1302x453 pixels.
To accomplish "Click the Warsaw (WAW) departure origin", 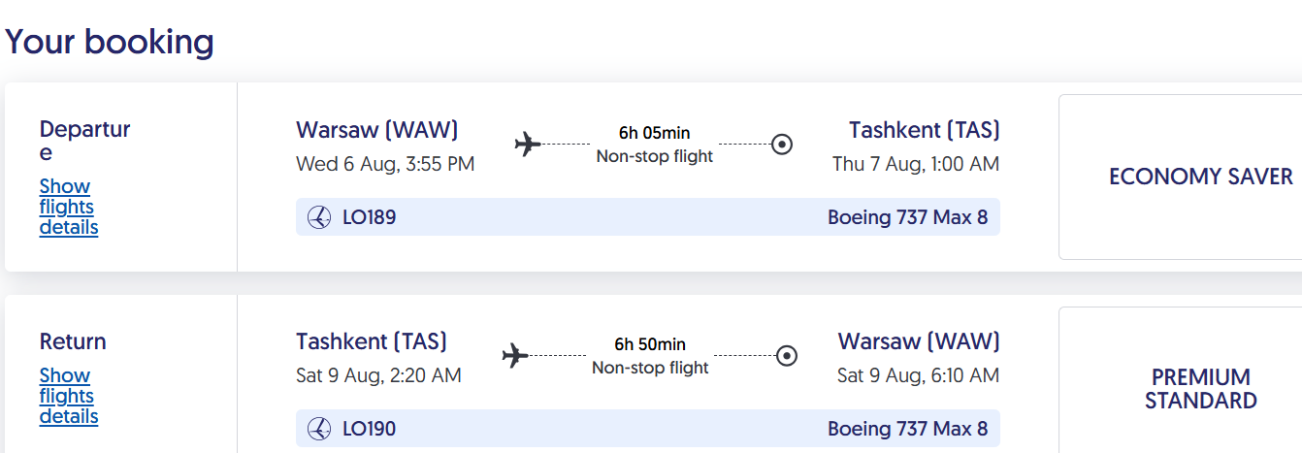I will tap(377, 130).
